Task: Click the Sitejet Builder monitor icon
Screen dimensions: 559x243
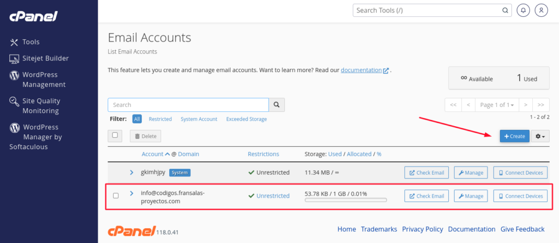Action: (x=14, y=59)
